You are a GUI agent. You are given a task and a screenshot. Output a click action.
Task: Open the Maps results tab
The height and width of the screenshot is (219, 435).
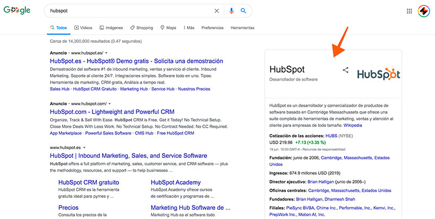[169, 28]
